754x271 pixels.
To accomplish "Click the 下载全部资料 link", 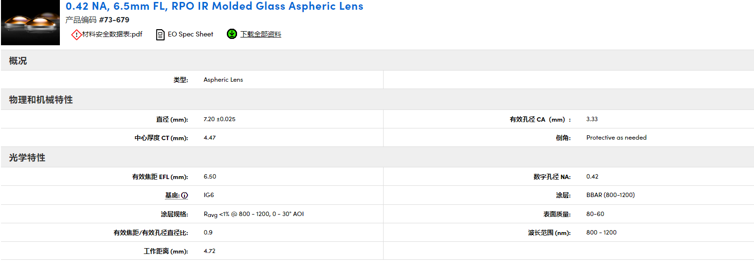I will (260, 35).
